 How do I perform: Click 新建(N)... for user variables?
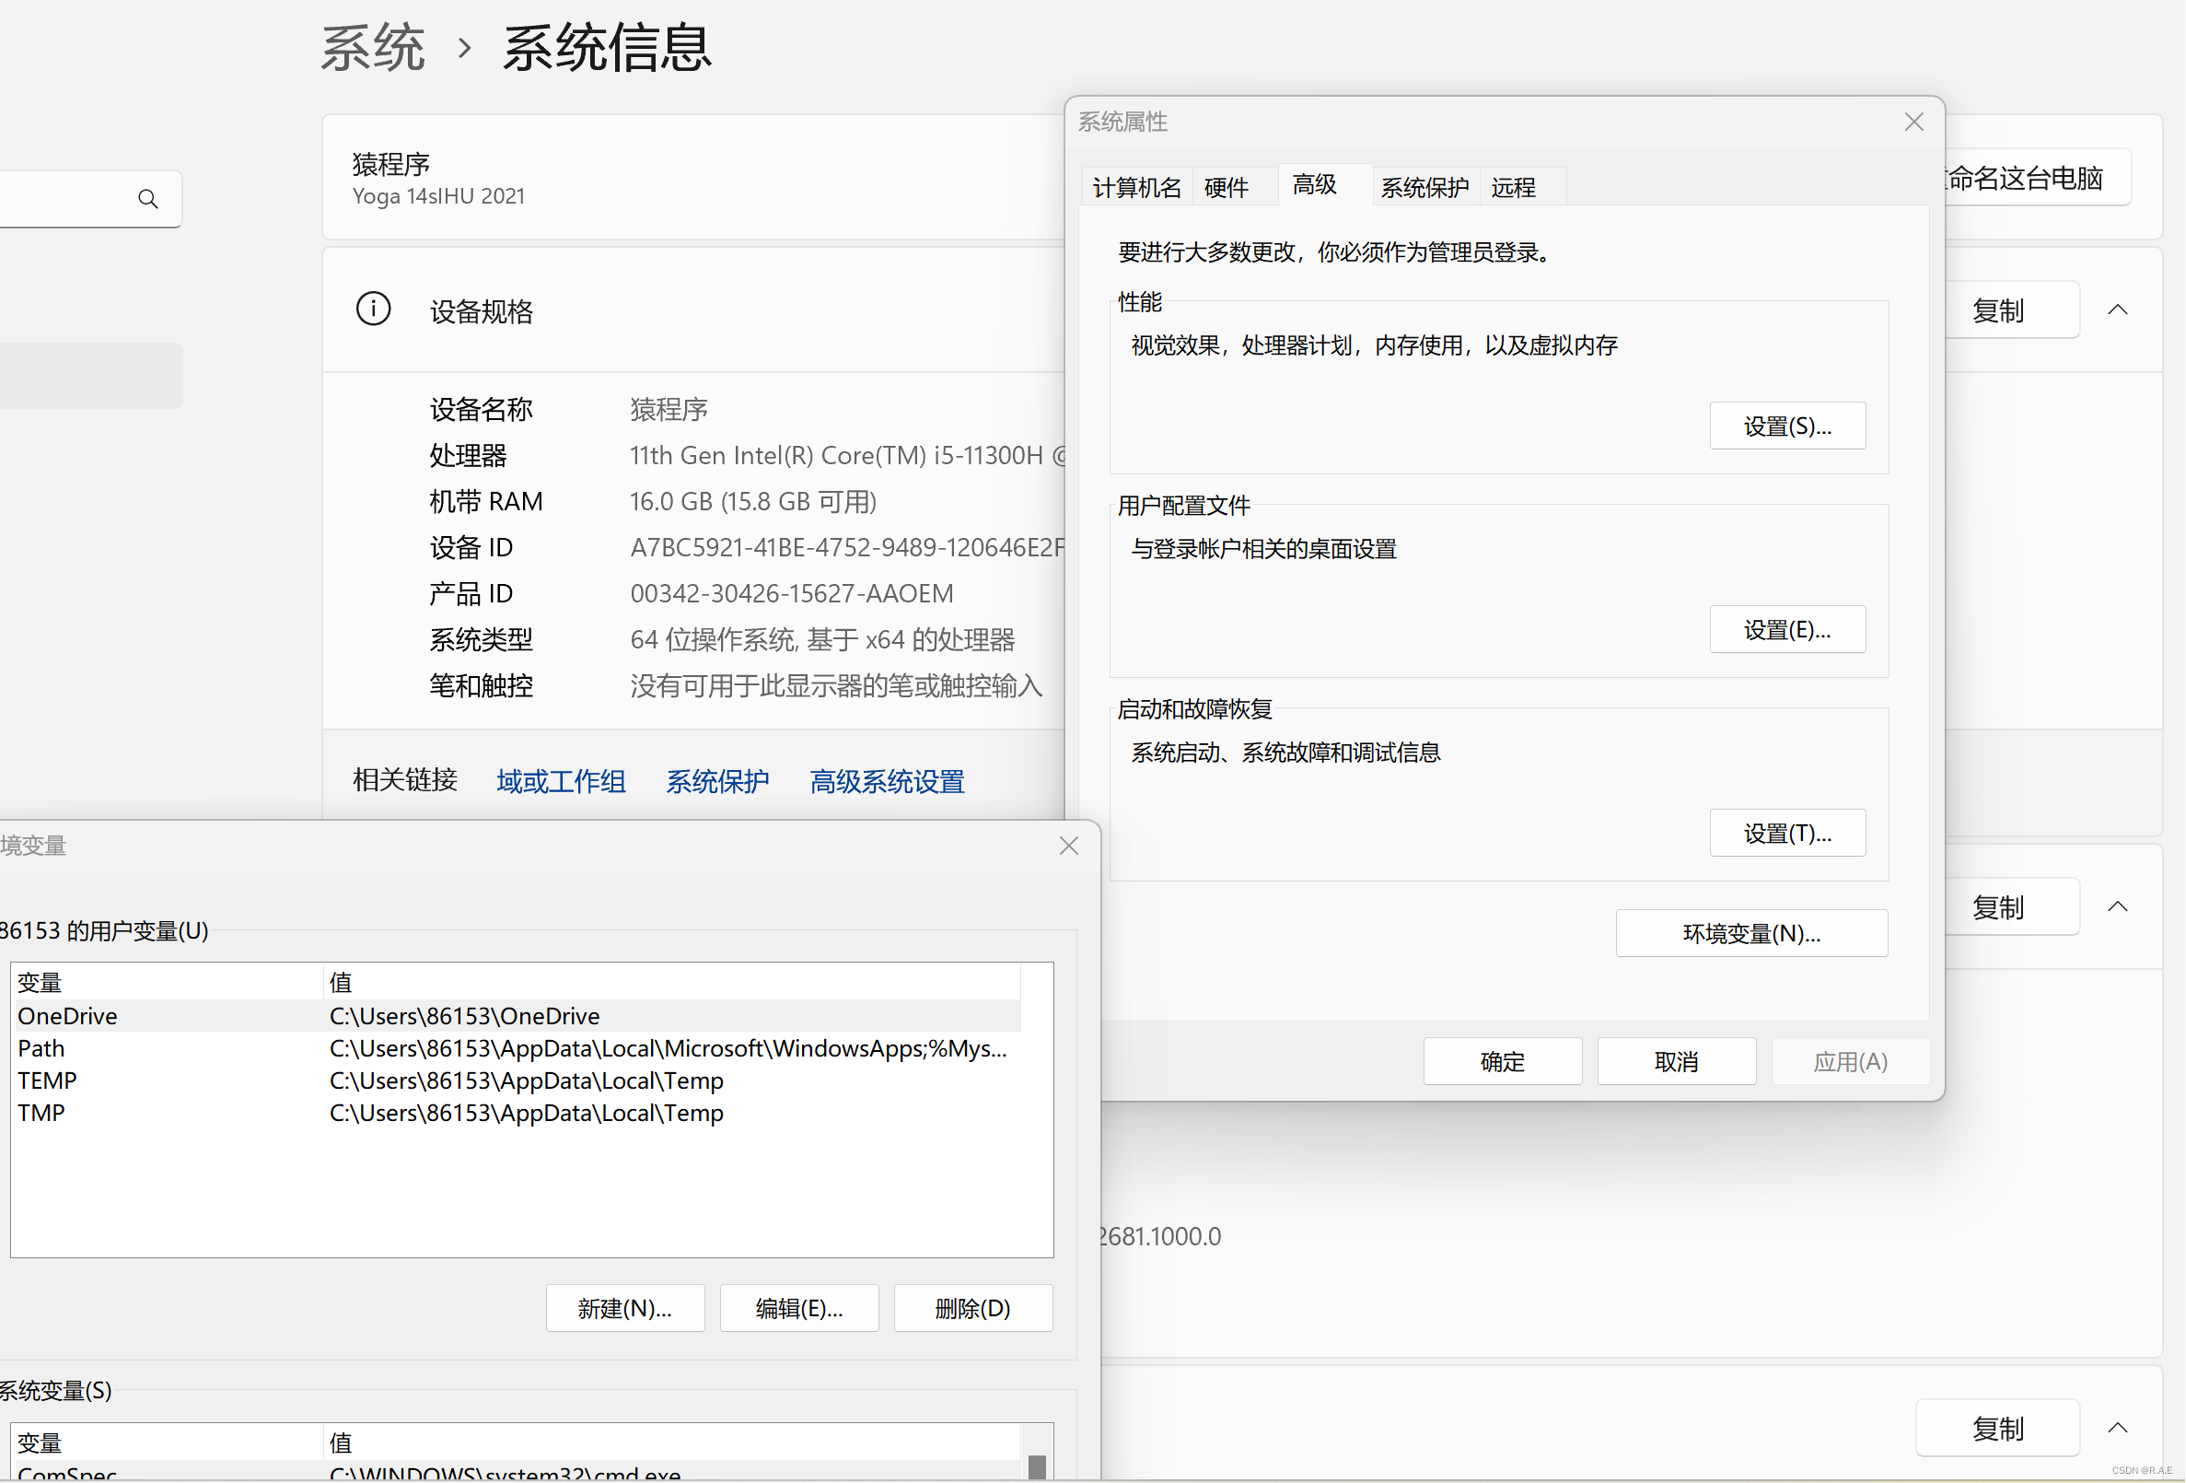coord(624,1307)
